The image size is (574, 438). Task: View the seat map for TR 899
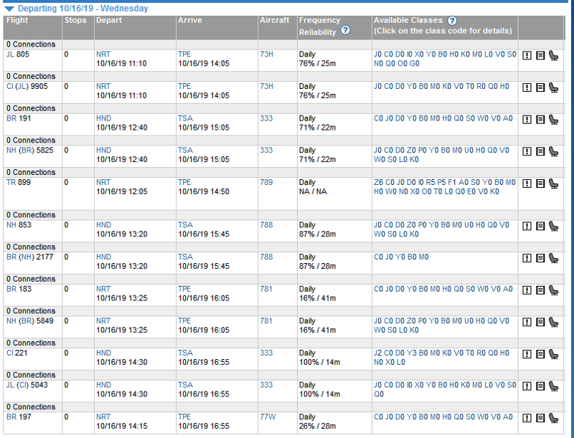point(554,184)
